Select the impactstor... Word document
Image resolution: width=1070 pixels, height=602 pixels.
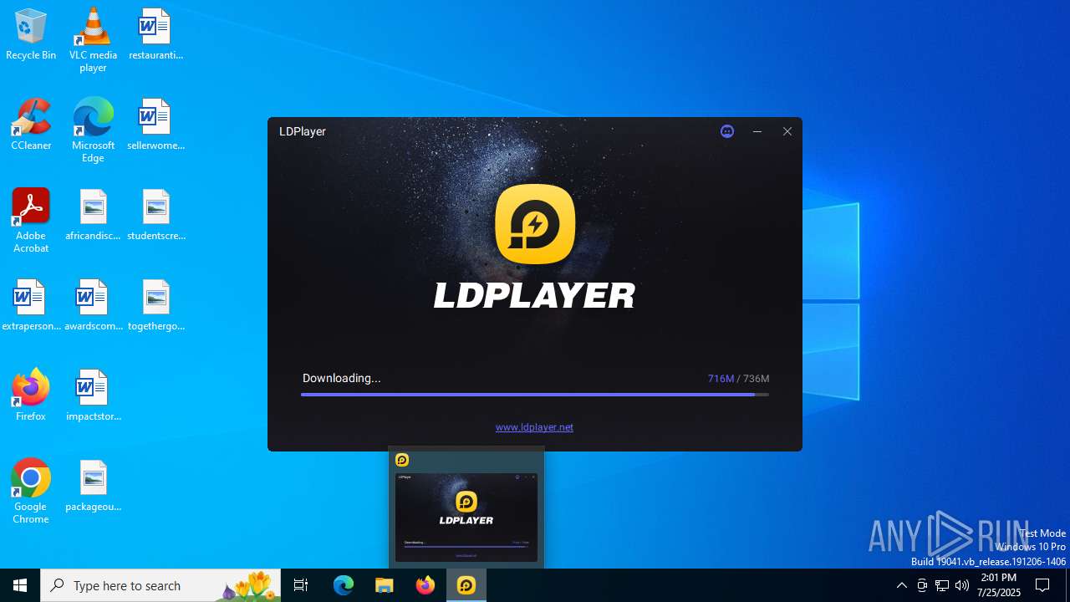coord(93,396)
